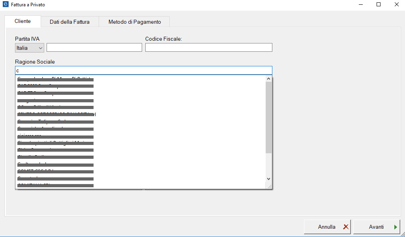The height and width of the screenshot is (237, 405).
Task: Switch to the Cliente tab
Action: click(x=23, y=21)
